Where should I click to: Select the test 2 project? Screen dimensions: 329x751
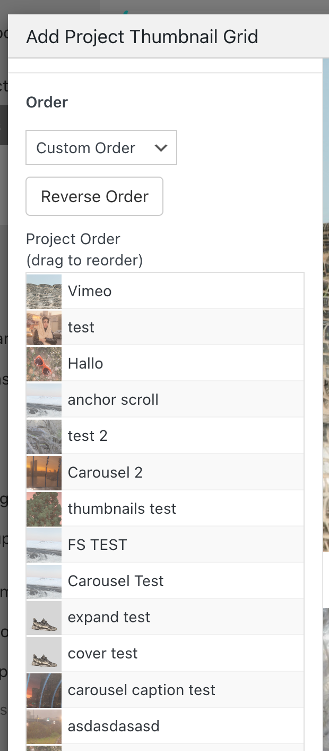tap(159, 436)
